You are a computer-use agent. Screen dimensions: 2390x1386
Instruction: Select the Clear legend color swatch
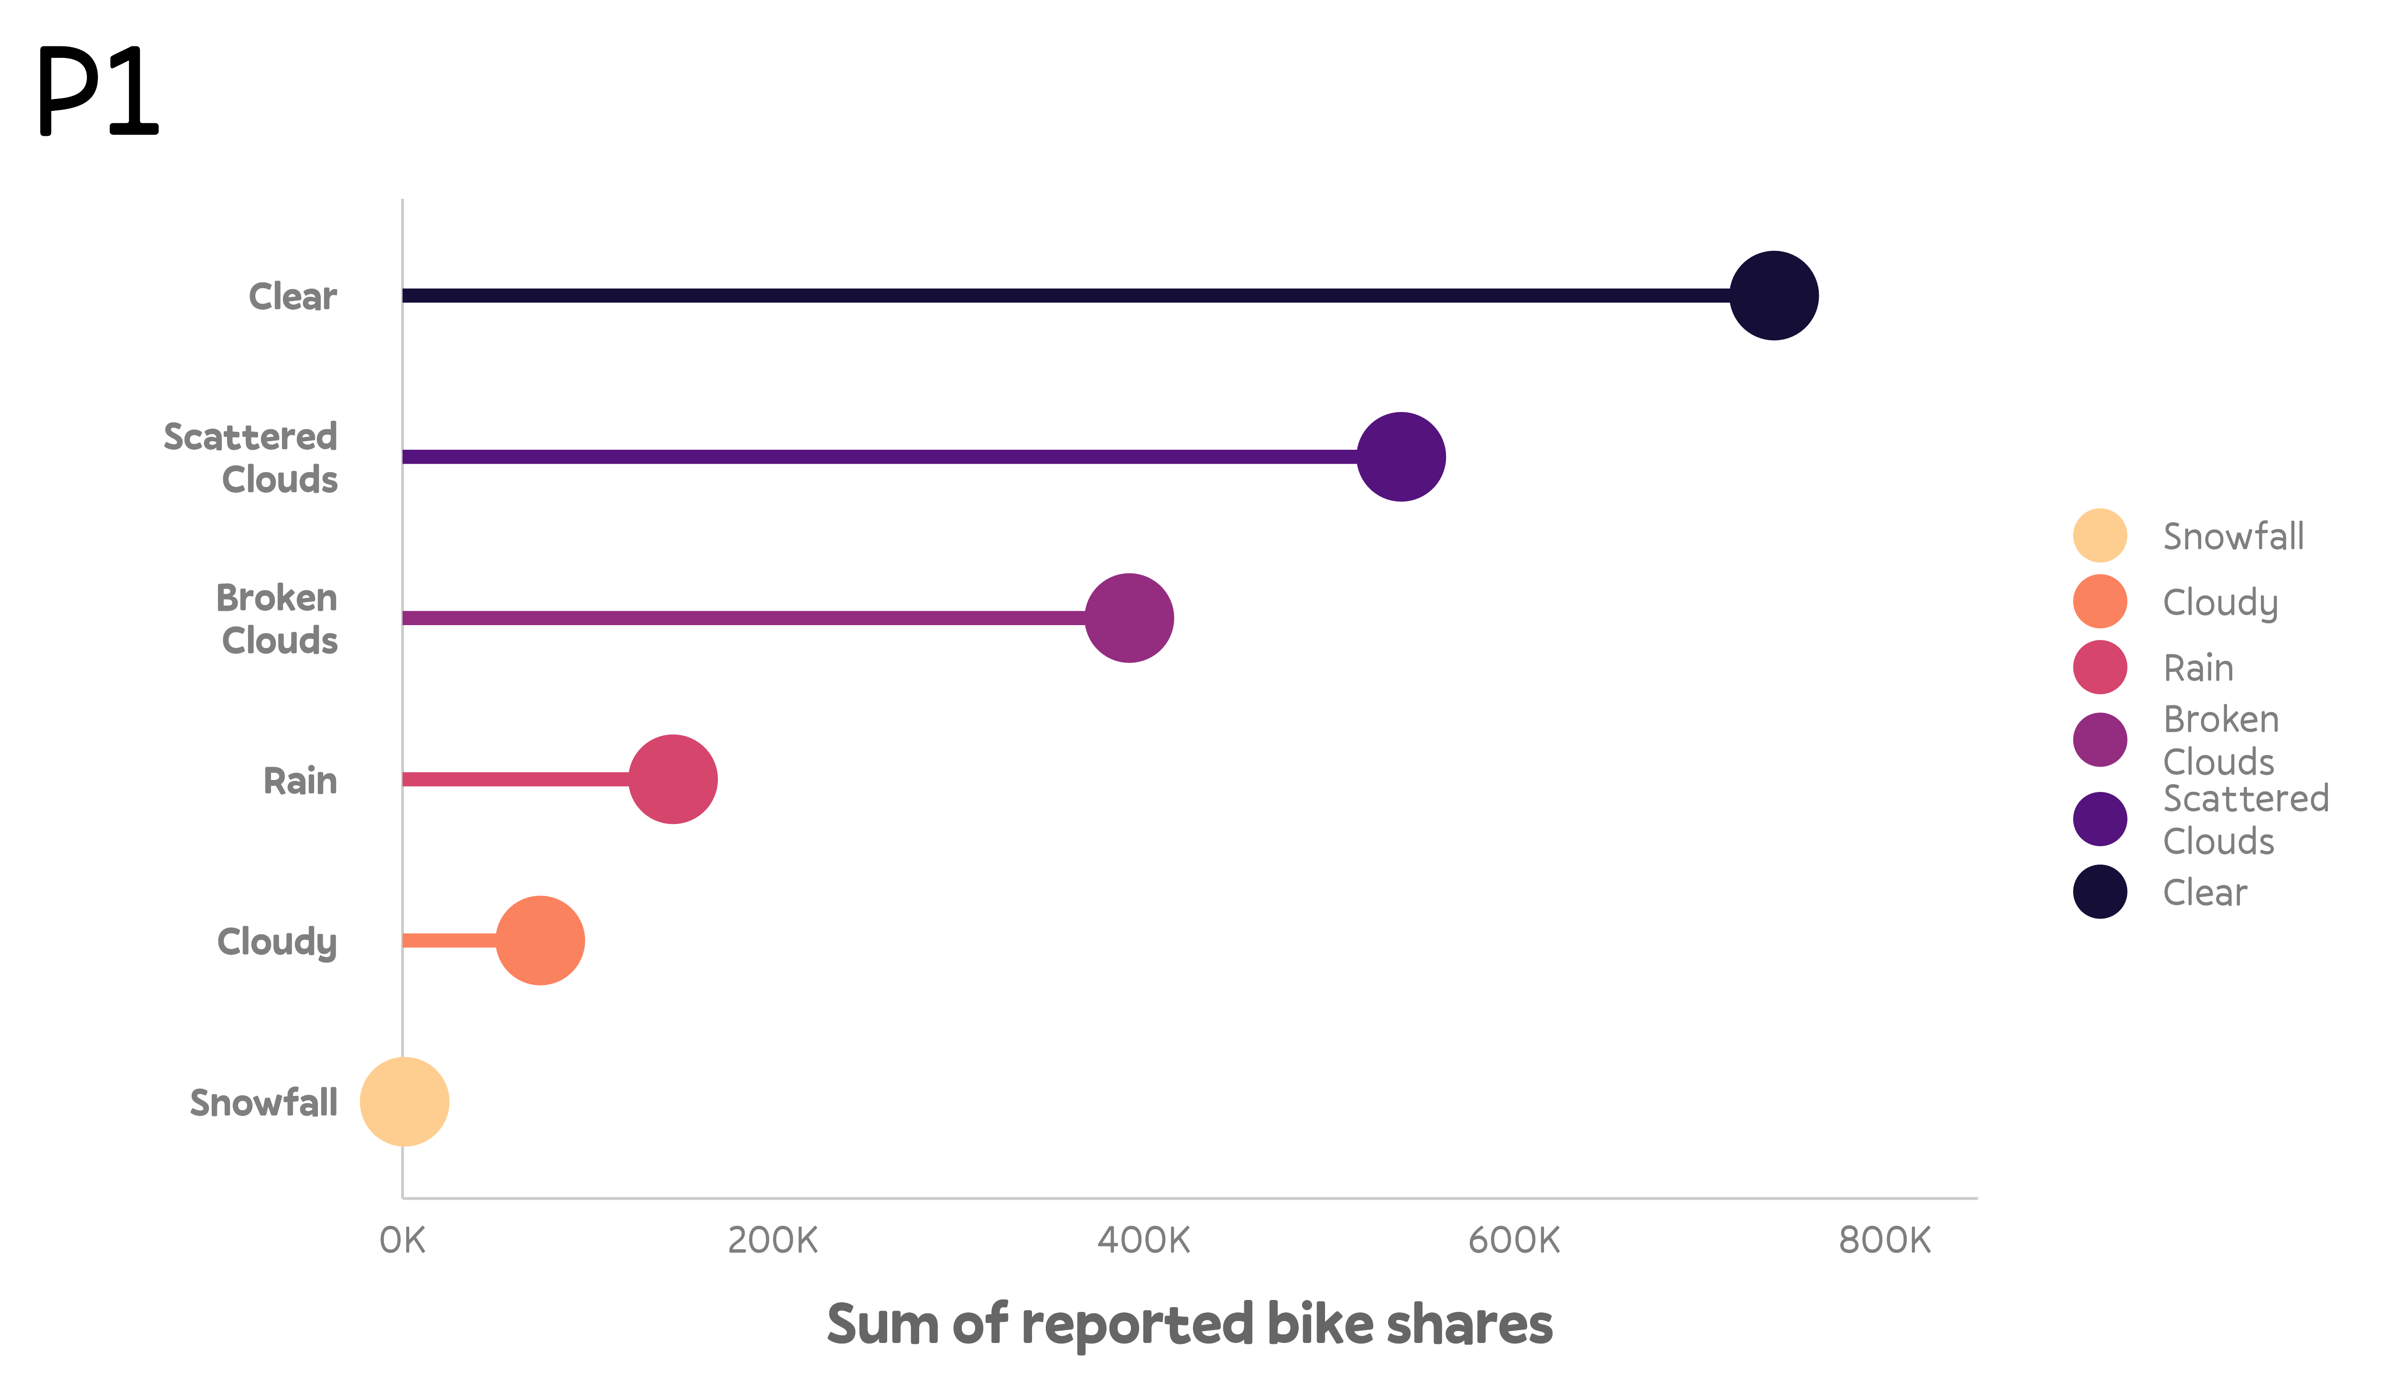pyautogui.click(x=2099, y=892)
